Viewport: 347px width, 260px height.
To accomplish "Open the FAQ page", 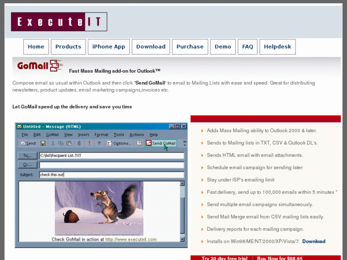I will click(247, 47).
